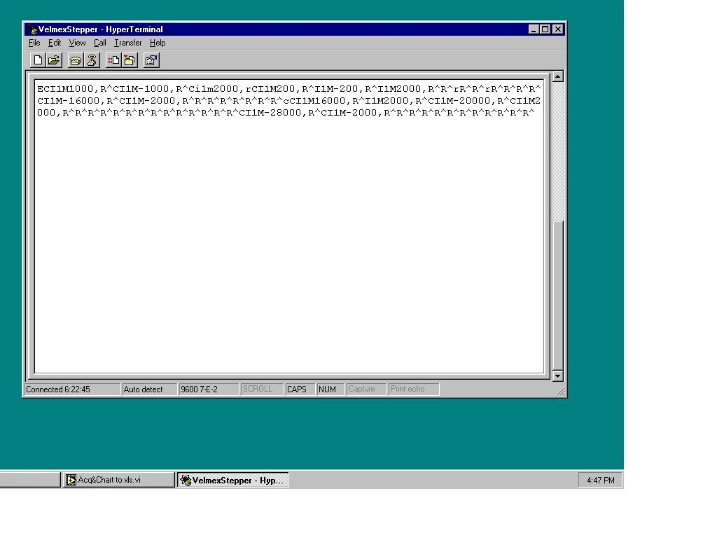Click the Properties toolbar icon
The height and width of the screenshot is (538, 717).
(x=151, y=60)
